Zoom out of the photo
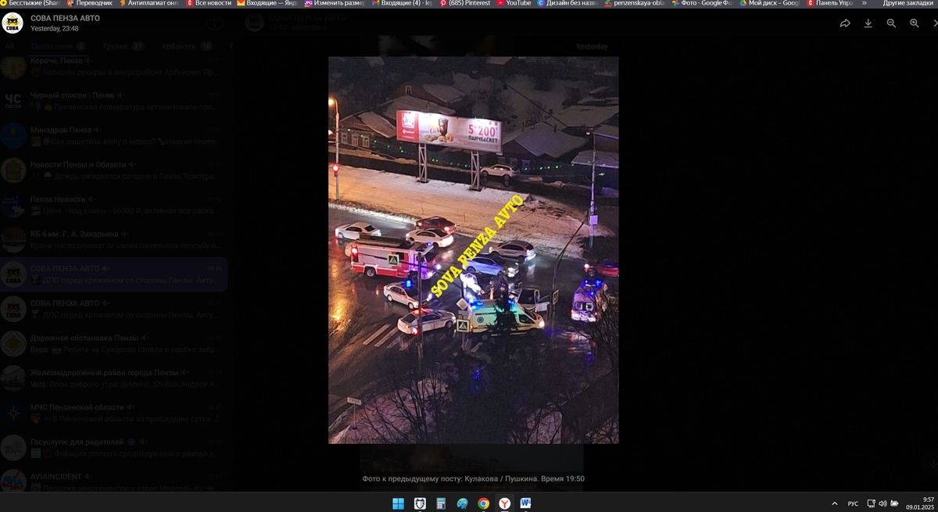Image resolution: width=938 pixels, height=512 pixels. (891, 23)
